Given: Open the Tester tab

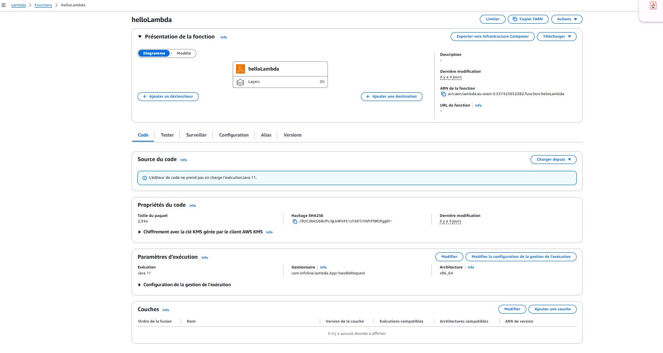Looking at the screenshot, I should (x=167, y=135).
